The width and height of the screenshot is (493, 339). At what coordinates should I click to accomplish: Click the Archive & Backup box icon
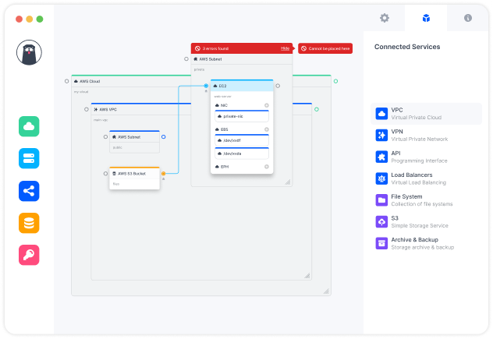(x=381, y=243)
